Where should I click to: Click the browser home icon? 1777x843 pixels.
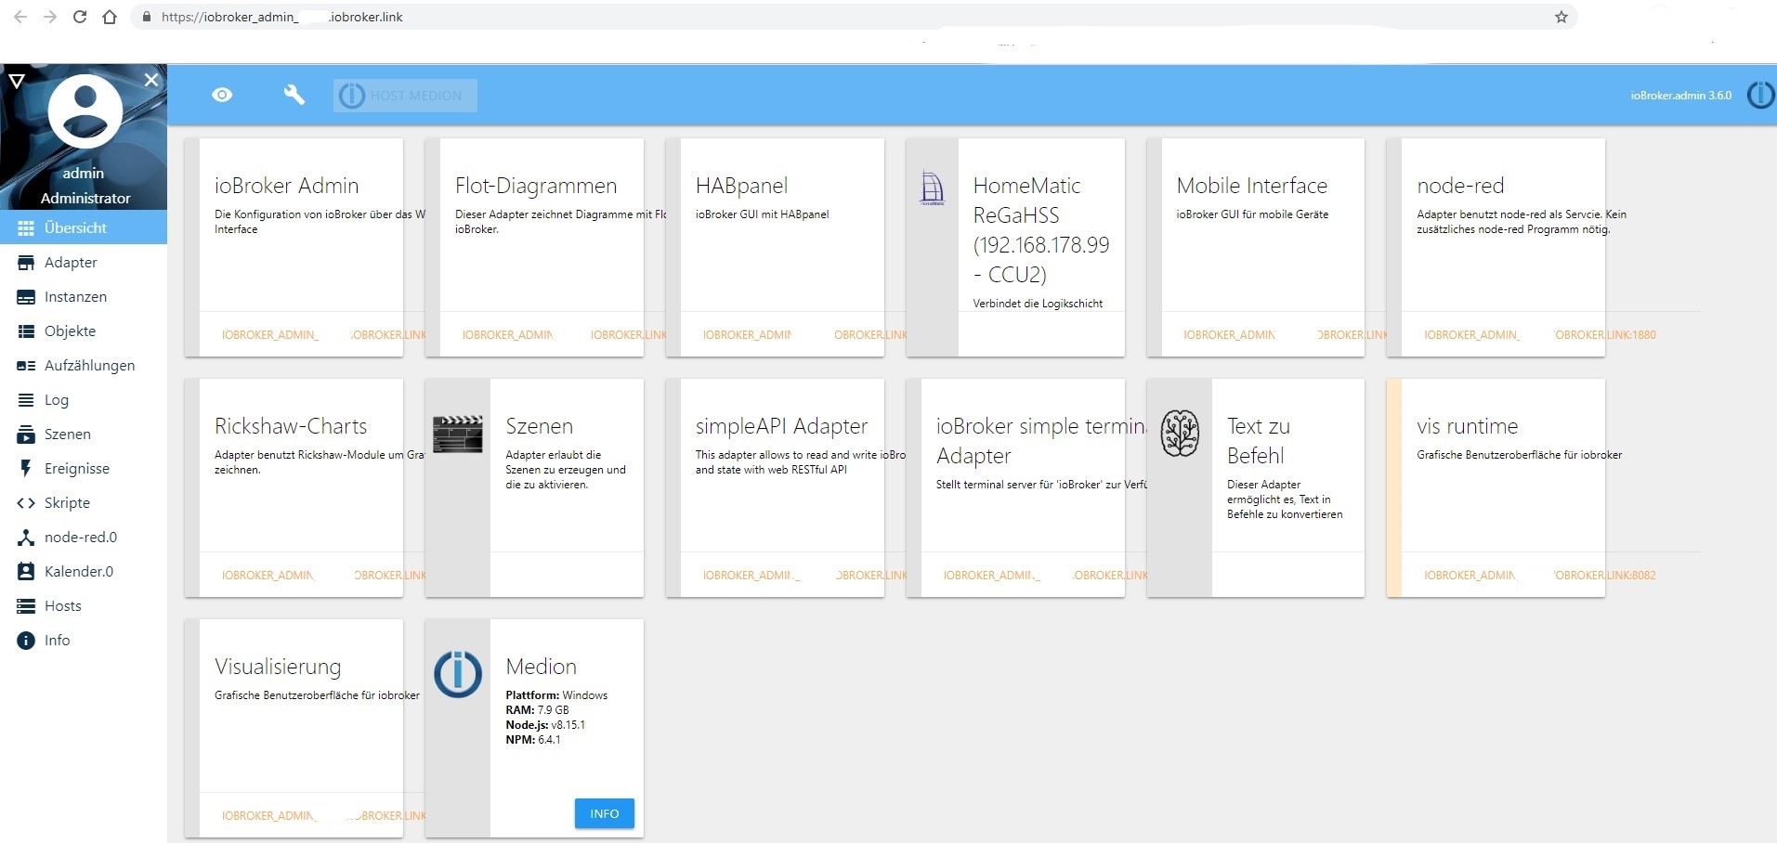[x=110, y=17]
